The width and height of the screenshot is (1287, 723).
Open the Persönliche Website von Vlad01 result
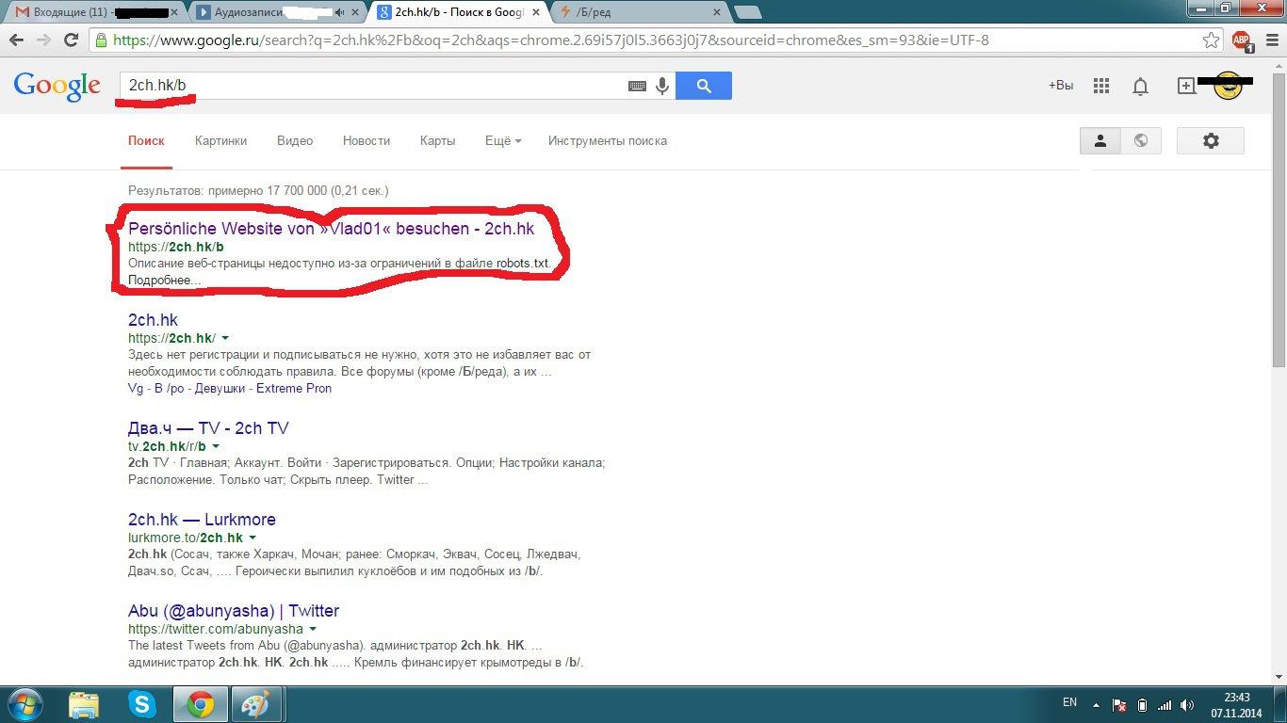pyautogui.click(x=331, y=229)
